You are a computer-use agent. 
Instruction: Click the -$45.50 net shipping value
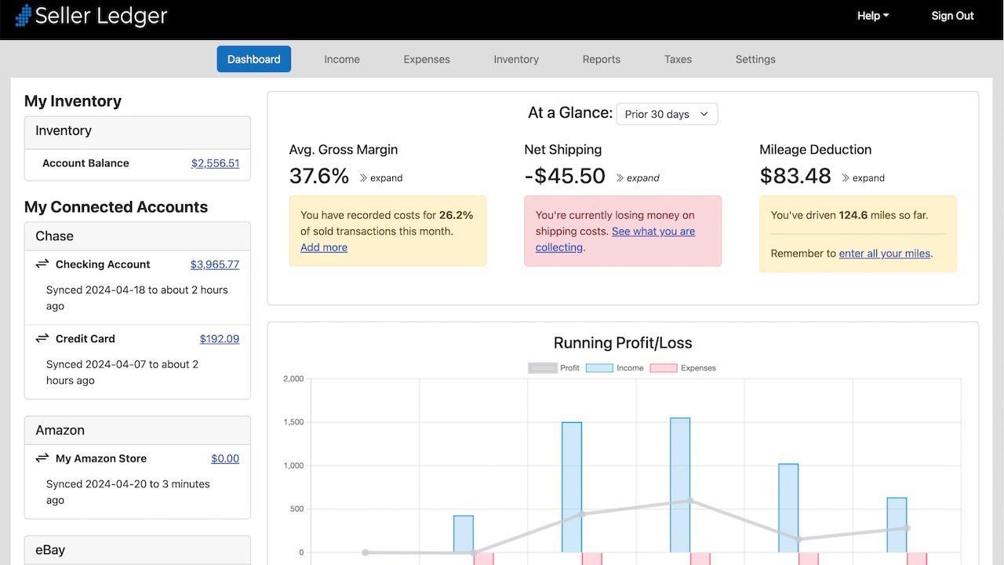click(565, 176)
